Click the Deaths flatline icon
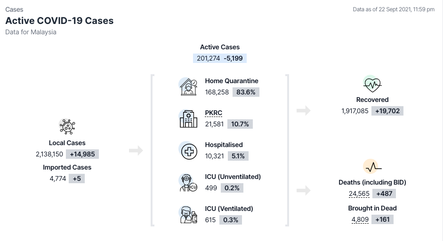Image resolution: width=443 pixels, height=241 pixels. pyautogui.click(x=372, y=167)
